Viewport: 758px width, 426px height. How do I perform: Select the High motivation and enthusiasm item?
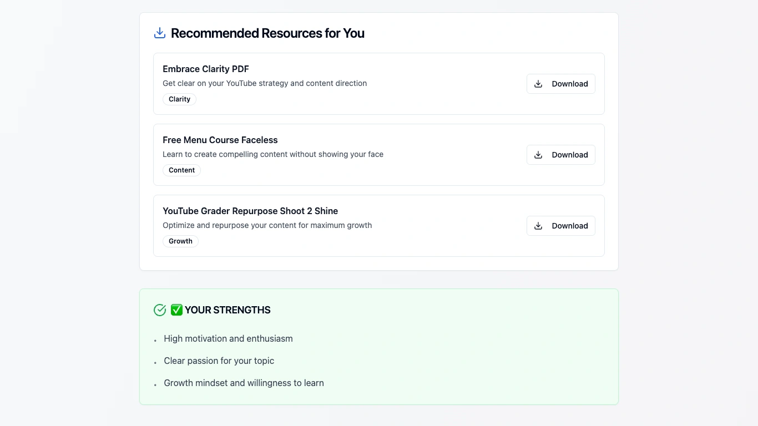(228, 338)
